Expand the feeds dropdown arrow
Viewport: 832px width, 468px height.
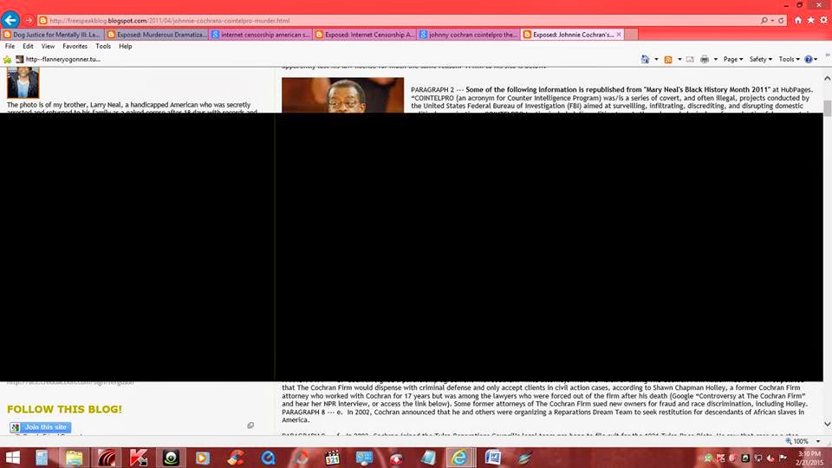(679, 59)
